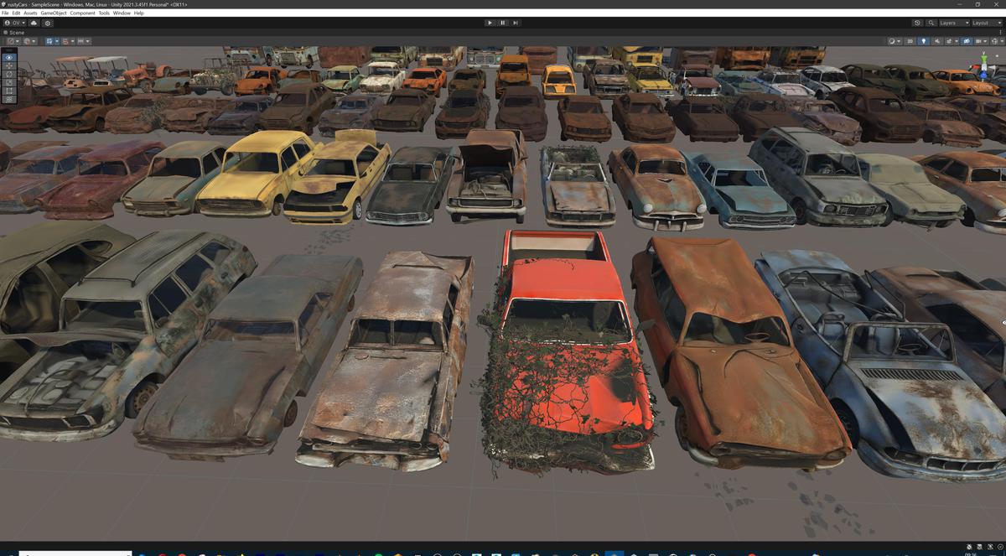Screen dimensions: 1006x556
Task: Toggle scene audio on or off
Action: (936, 41)
